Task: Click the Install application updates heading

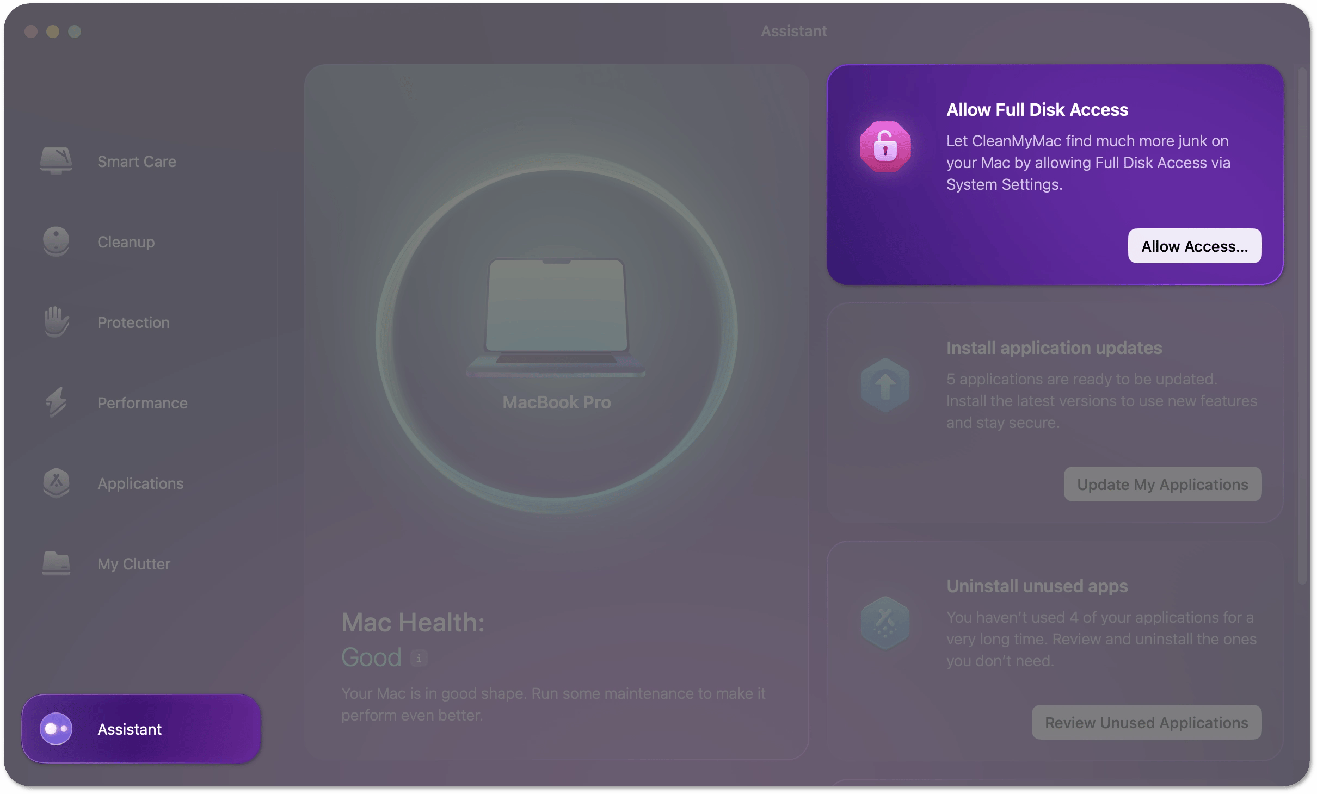Action: pyautogui.click(x=1054, y=348)
